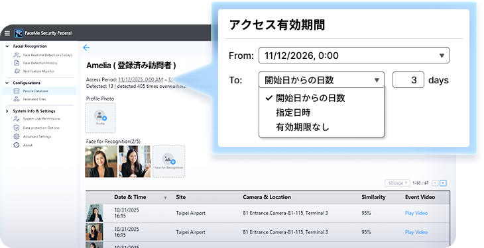Screen dimensions: 484x248
Task: Open the first row detection thumbnail
Action: 94,213
